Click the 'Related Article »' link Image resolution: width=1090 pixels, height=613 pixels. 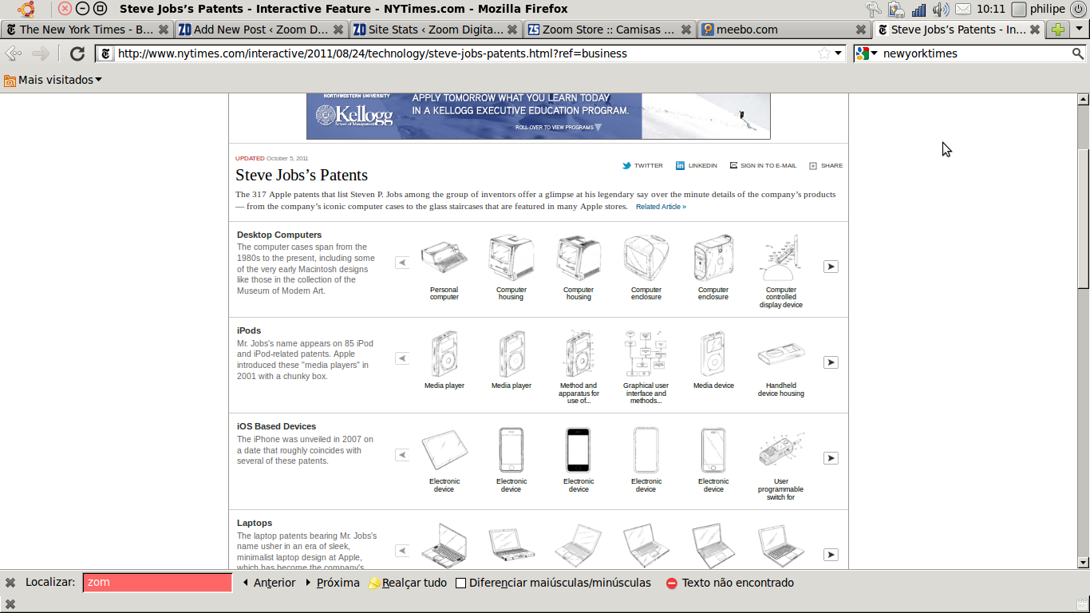[661, 207]
